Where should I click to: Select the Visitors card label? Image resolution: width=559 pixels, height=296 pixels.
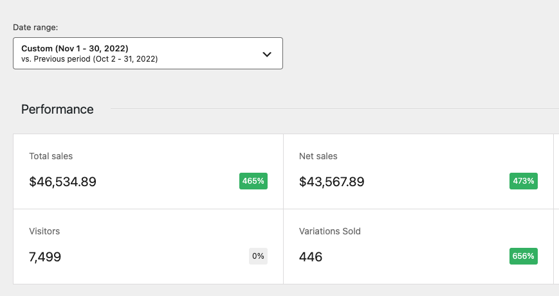point(44,231)
